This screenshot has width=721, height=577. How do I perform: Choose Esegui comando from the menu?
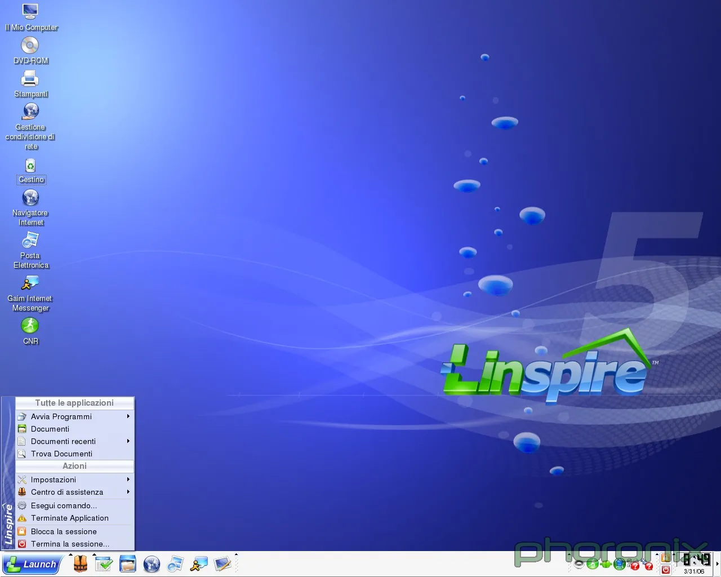[x=64, y=505]
